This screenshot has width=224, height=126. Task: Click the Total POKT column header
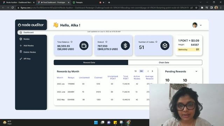pyautogui.click(x=126, y=78)
